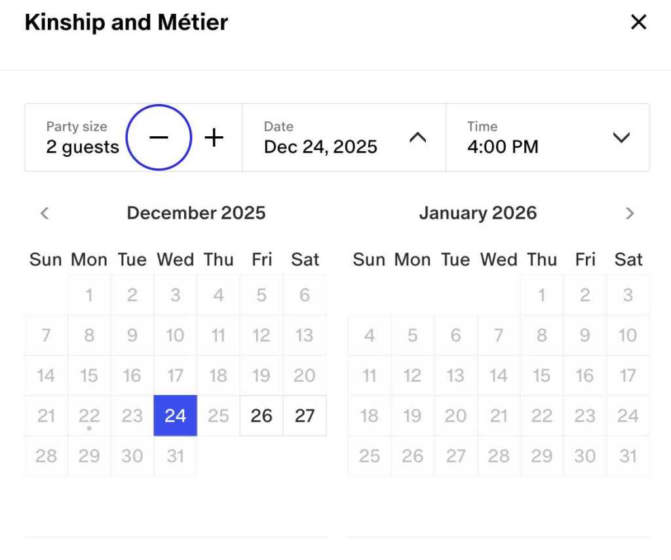The height and width of the screenshot is (560, 671).
Task: Decrease party size with minus button
Action: tap(159, 138)
